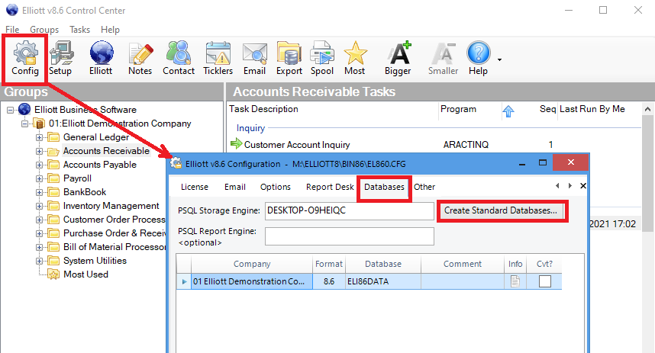The height and width of the screenshot is (353, 655).
Task: Select the 01 Elliott Demonstration Co row
Action: click(x=369, y=281)
